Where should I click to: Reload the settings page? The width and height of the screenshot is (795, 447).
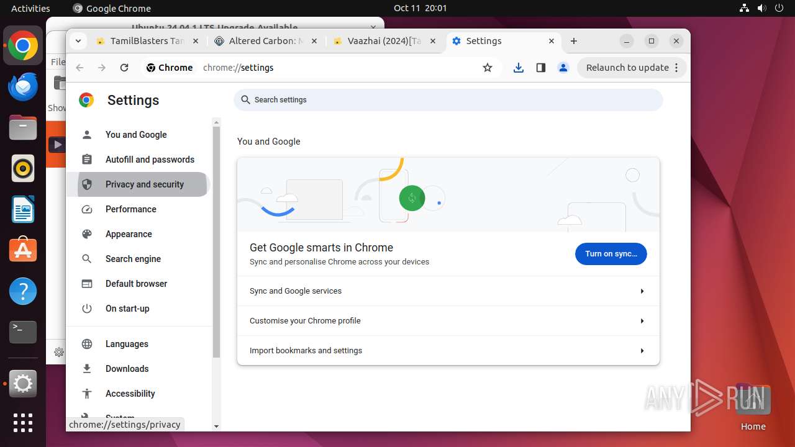click(x=124, y=68)
